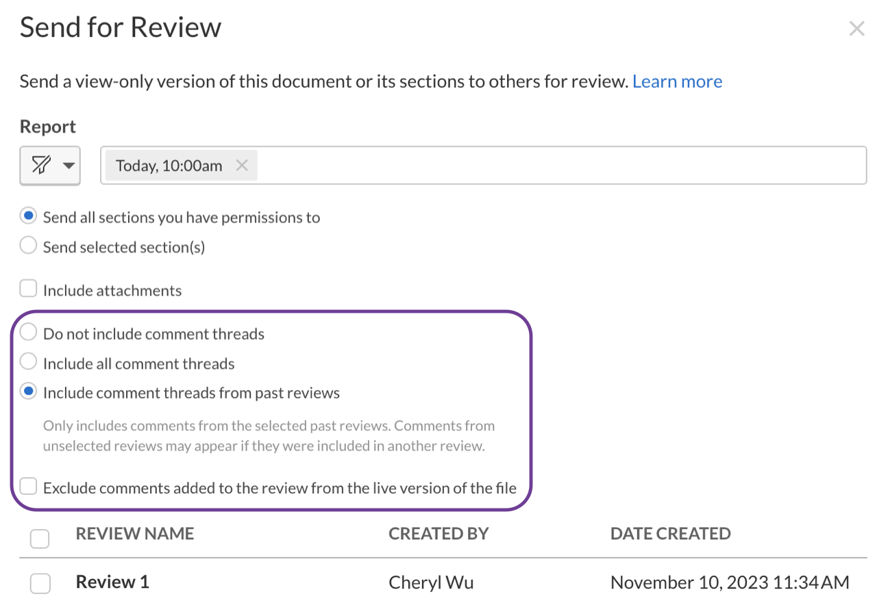Click the REVIEW NAME column header
Viewport: 888px width, 605px height.
coord(134,533)
